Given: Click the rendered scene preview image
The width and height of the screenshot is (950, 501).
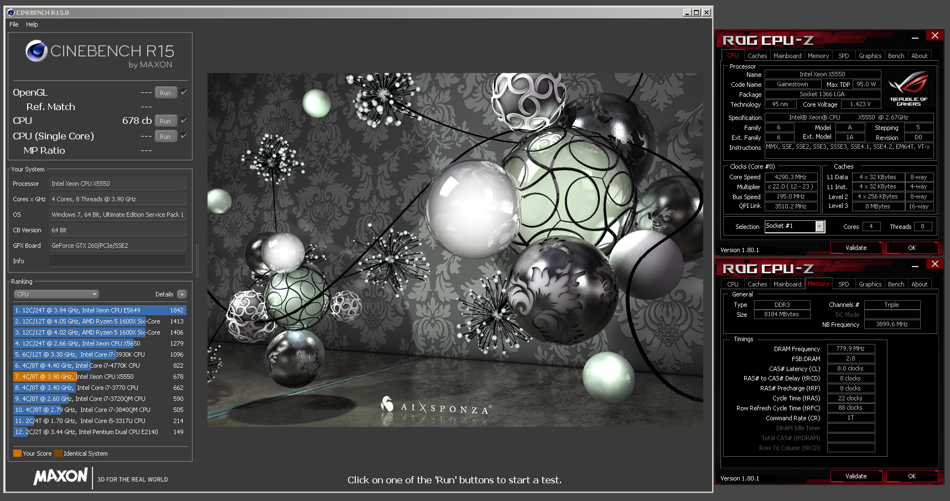Looking at the screenshot, I should tap(455, 249).
